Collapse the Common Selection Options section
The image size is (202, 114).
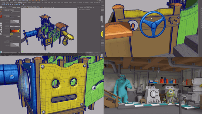pos(3,9)
